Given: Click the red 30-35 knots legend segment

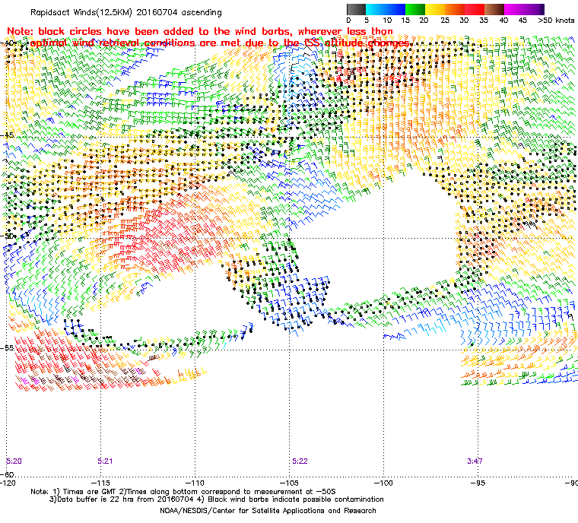Looking at the screenshot, I should (475, 9).
